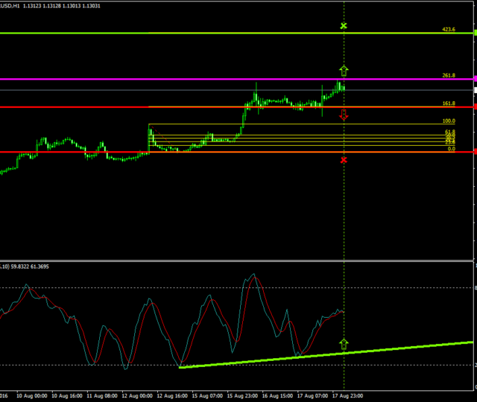Select the green up arrow near price
Viewport: 477px width, 402px height.
[344, 71]
